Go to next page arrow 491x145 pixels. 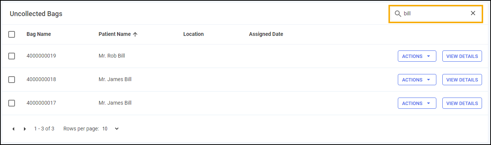coord(25,129)
